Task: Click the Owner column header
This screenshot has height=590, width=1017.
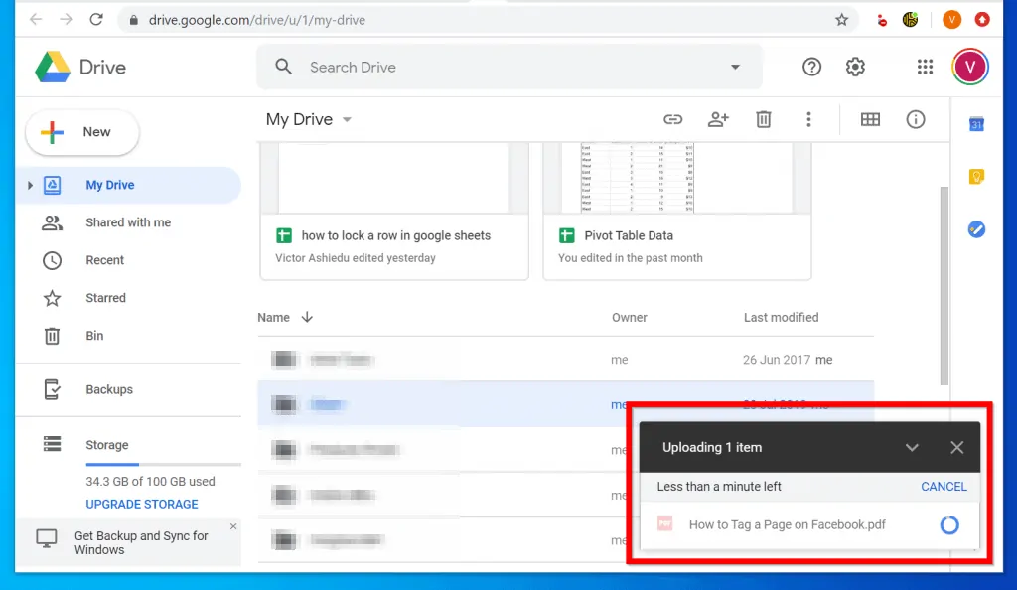Action: point(629,318)
